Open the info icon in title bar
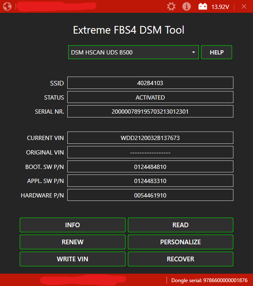Screen dimensions: 253x286 point(187,6)
